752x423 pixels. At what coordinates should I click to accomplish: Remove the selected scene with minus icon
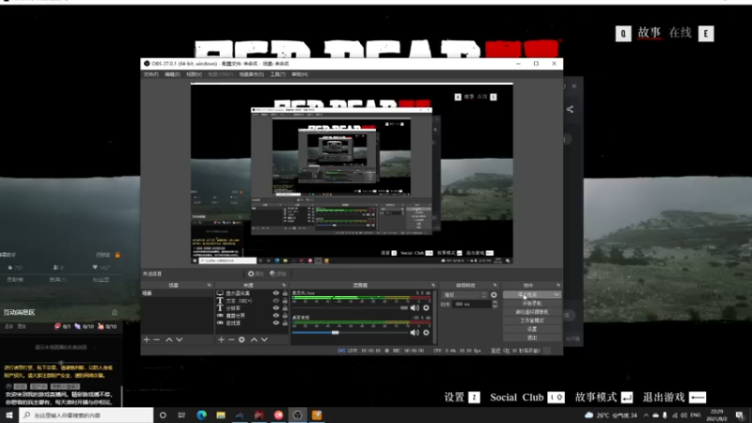157,339
